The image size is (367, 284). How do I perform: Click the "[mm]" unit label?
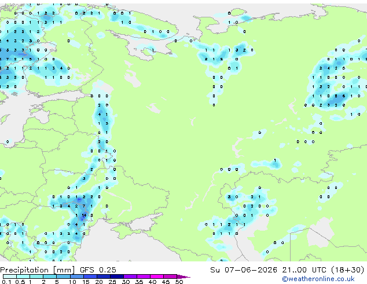(64, 270)
